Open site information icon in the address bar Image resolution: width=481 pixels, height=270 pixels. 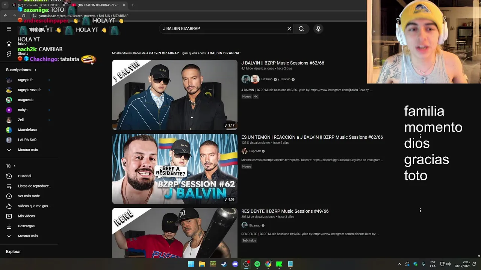pyautogui.click(x=34, y=16)
